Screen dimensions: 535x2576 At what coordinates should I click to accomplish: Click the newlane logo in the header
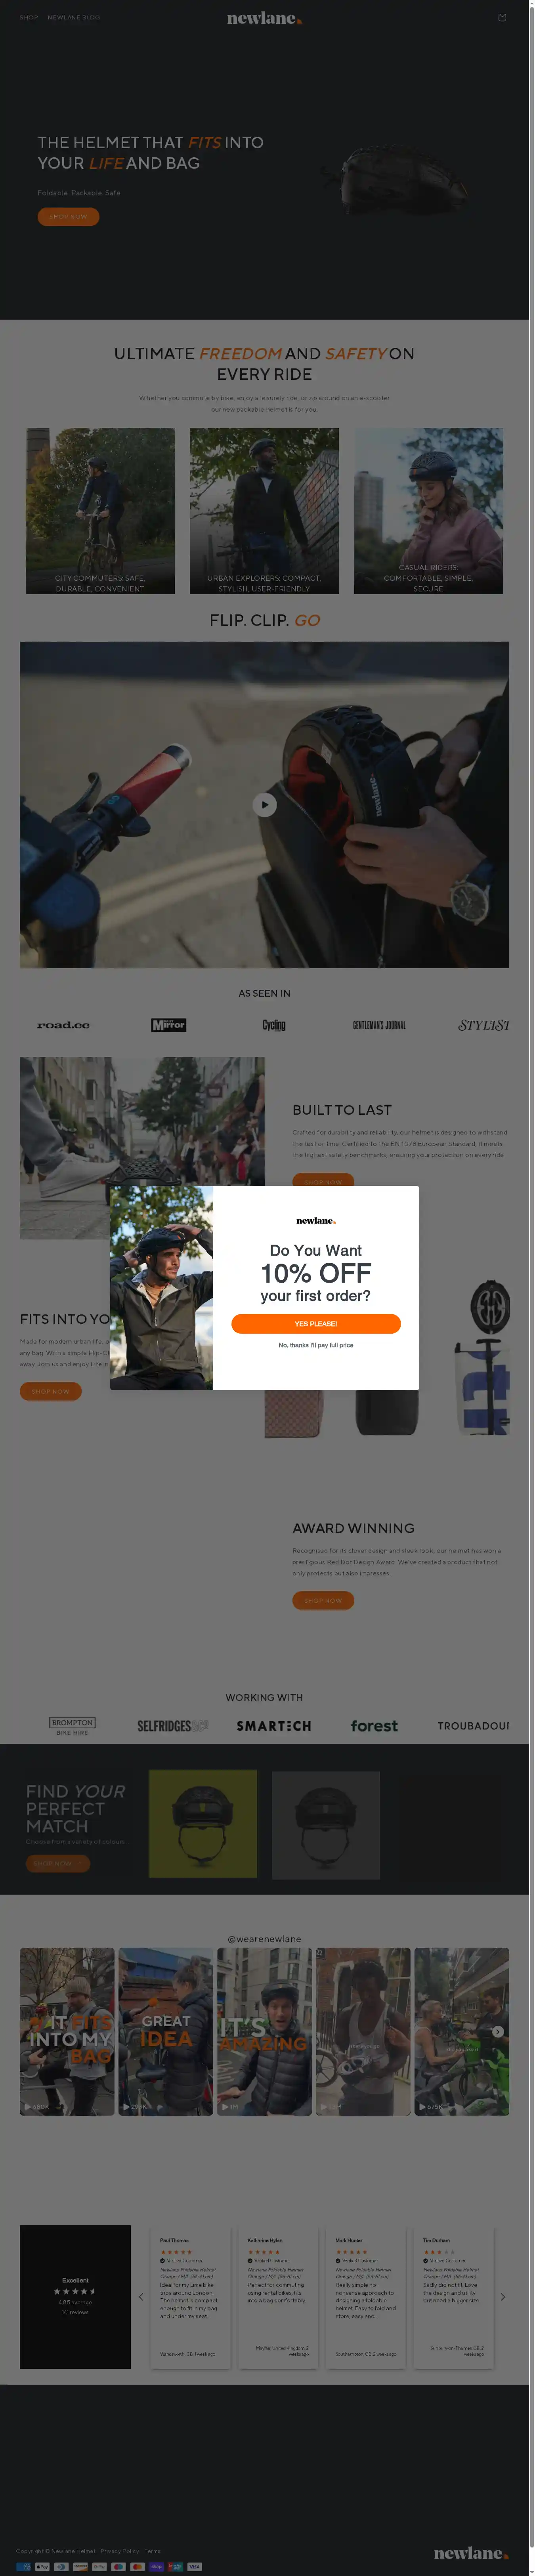264,18
